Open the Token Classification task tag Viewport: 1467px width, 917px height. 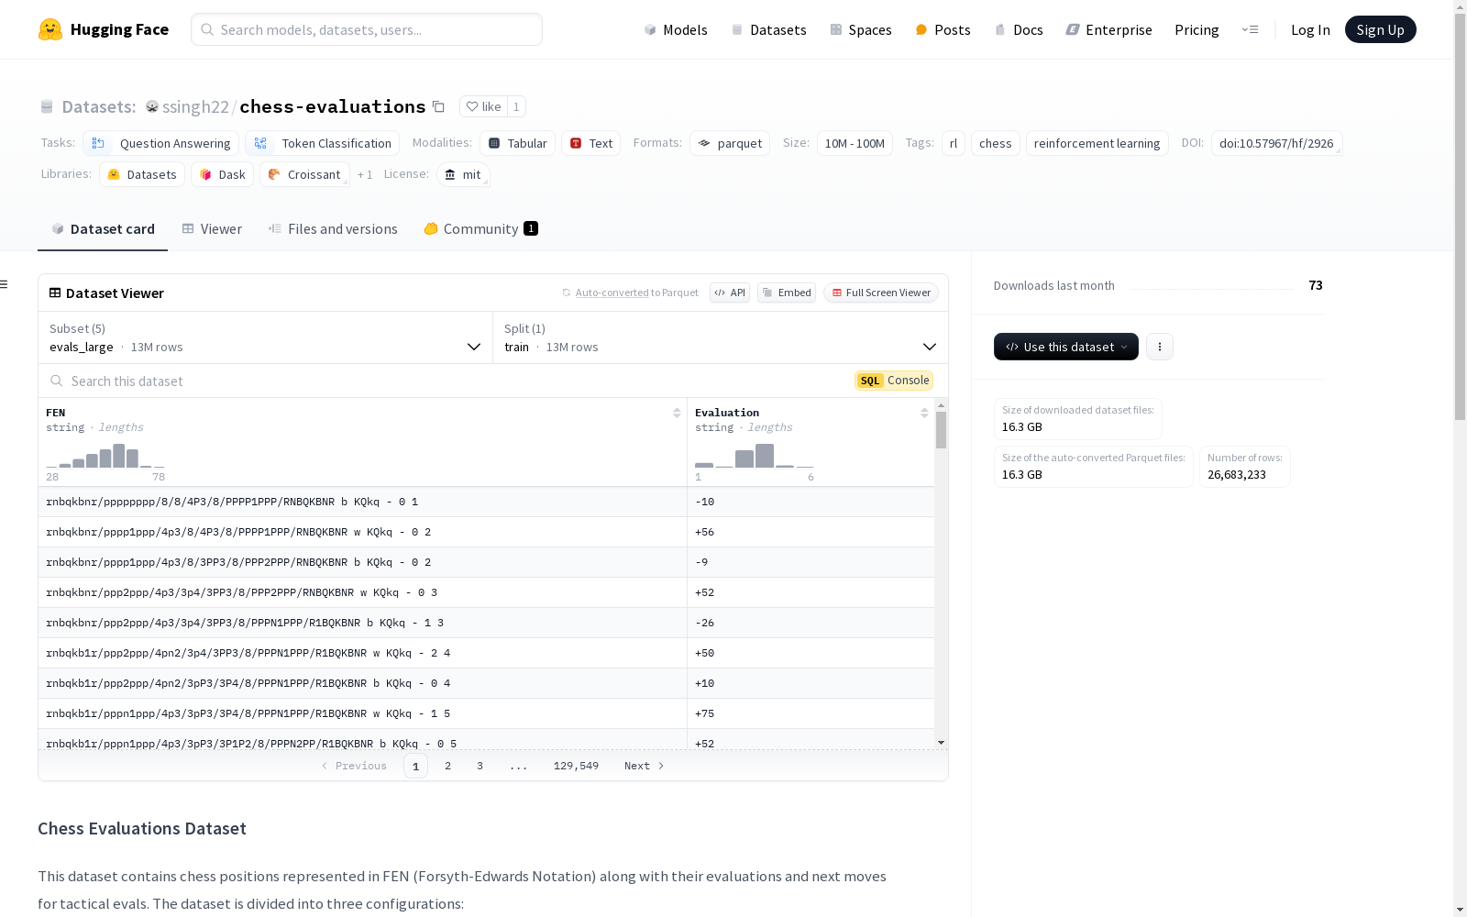[323, 143]
